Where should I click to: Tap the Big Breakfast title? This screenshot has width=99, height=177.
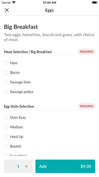[x=21, y=27]
